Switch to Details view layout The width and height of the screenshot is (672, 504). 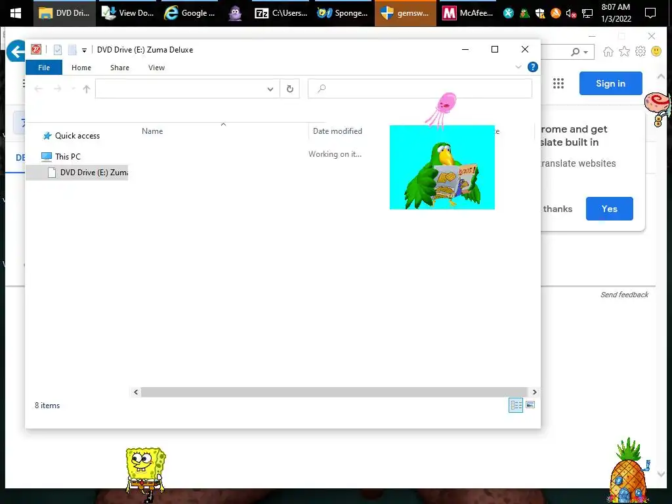tap(516, 405)
